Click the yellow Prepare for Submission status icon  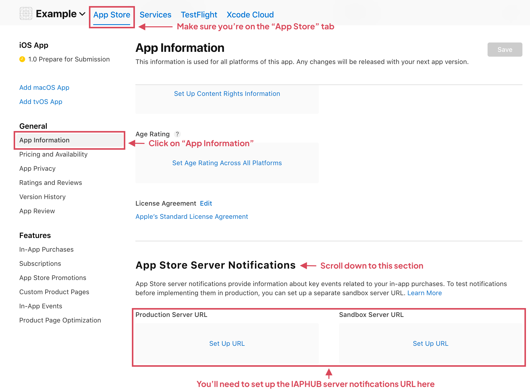coord(22,59)
